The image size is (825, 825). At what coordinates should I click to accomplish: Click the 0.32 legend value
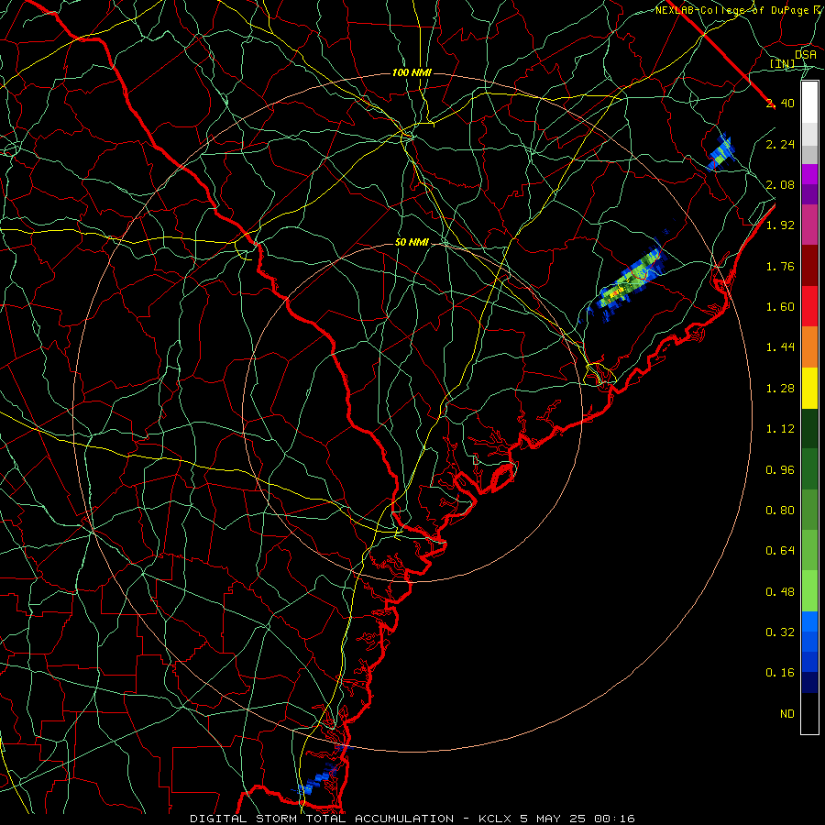click(x=780, y=632)
